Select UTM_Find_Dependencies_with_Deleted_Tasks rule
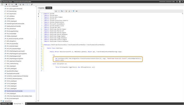 point(19,96)
